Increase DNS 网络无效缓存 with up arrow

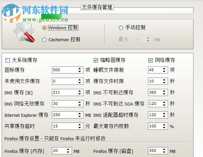[x=79, y=102]
